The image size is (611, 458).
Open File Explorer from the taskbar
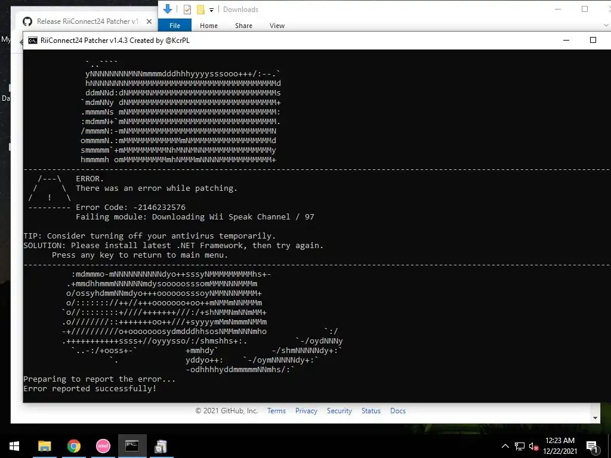tap(44, 446)
